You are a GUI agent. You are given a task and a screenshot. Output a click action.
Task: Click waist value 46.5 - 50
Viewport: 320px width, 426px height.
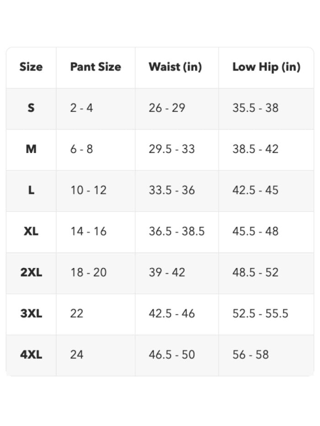[172, 355]
